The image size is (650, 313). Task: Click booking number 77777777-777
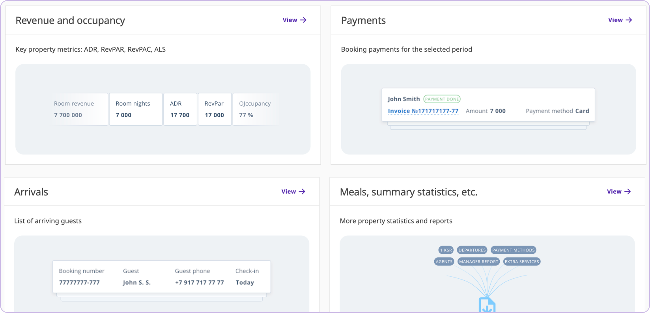[x=79, y=283]
